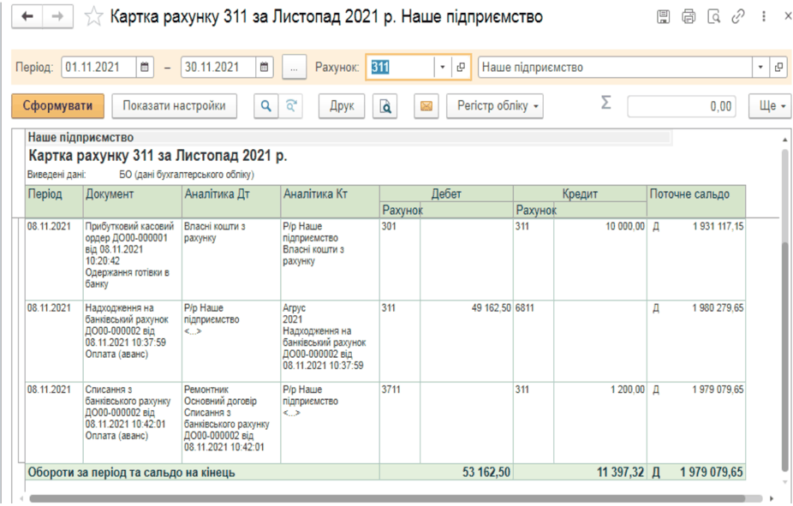Save the report using the diskette icon
Screen dimensions: 793x506
[663, 16]
